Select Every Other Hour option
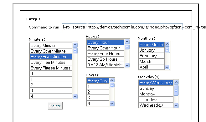Image resolution: width=206 pixels, height=122 pixels. (105, 48)
